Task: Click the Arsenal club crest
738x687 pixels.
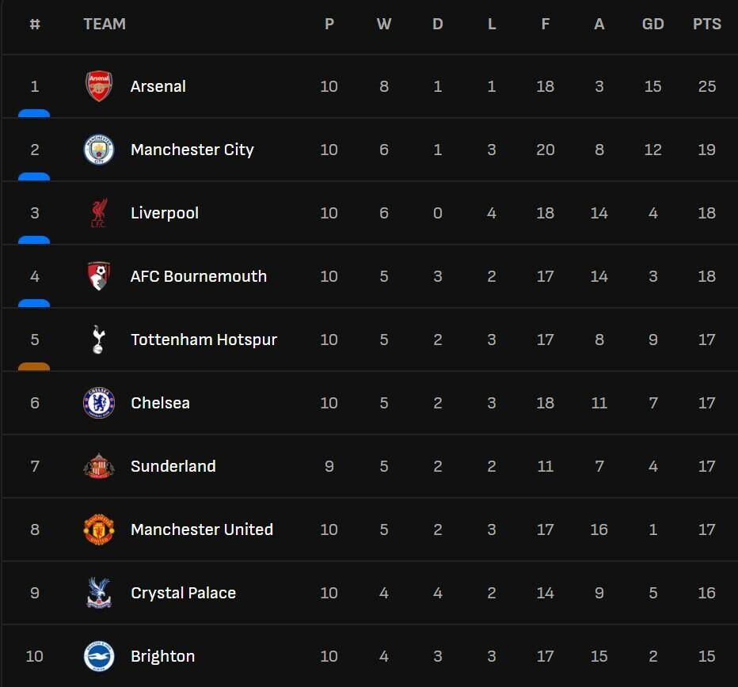Action: [x=99, y=86]
